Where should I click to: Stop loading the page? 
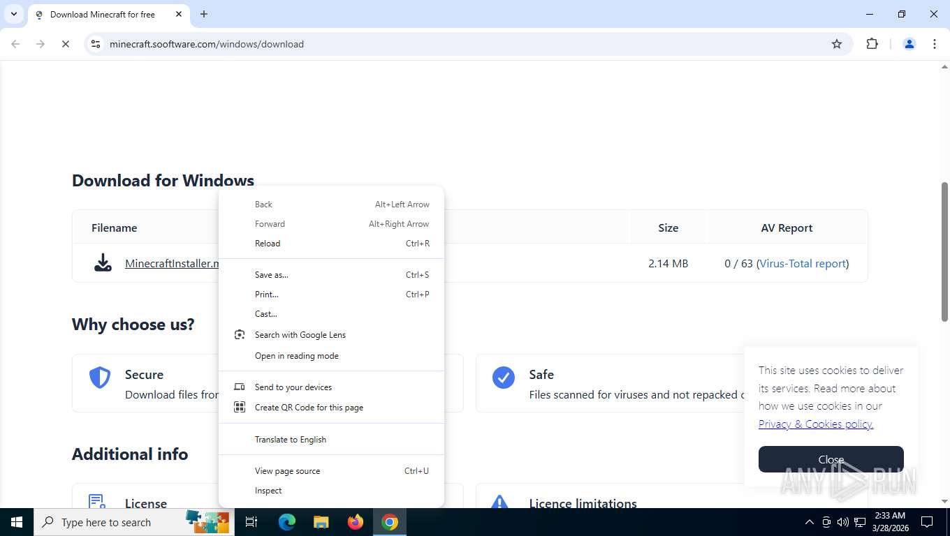pyautogui.click(x=65, y=44)
